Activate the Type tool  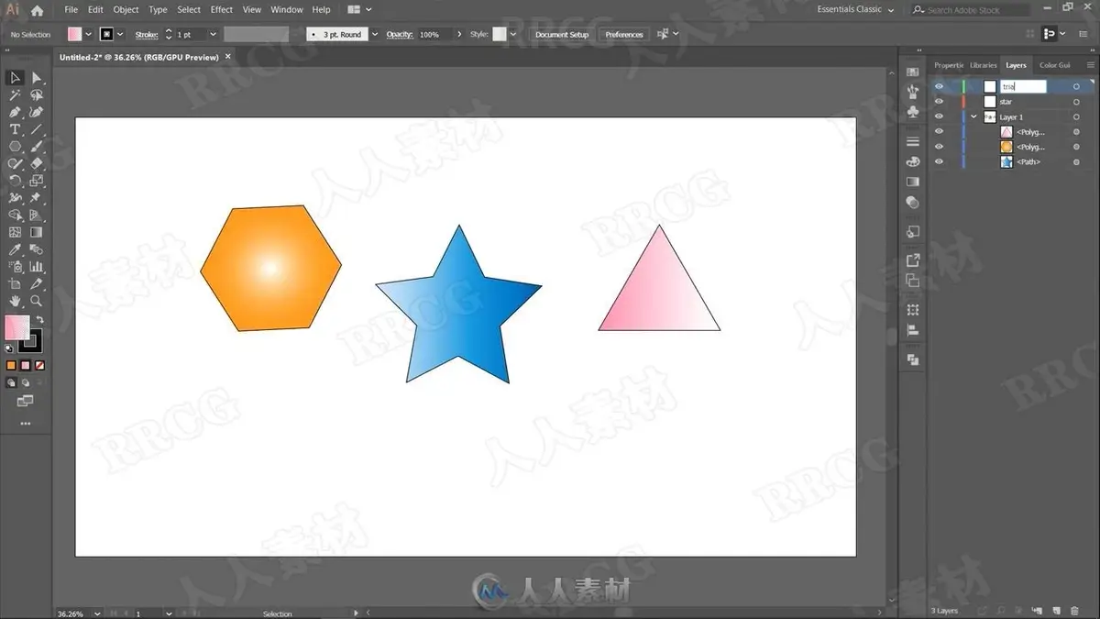click(16, 129)
